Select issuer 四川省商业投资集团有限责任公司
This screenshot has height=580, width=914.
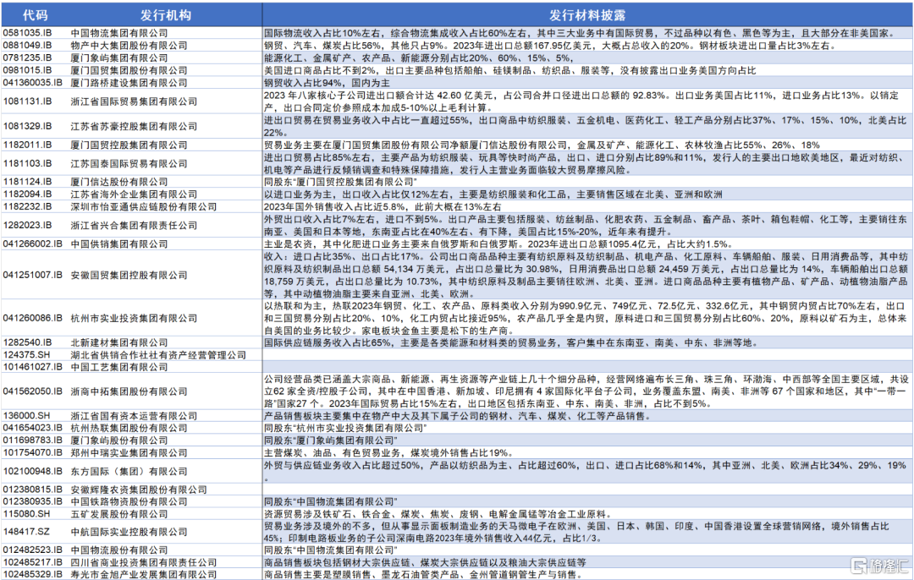[x=143, y=562]
